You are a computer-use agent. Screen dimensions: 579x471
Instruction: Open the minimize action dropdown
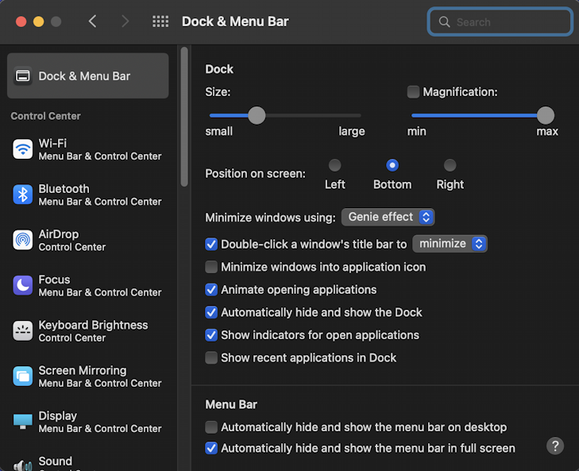coord(450,244)
